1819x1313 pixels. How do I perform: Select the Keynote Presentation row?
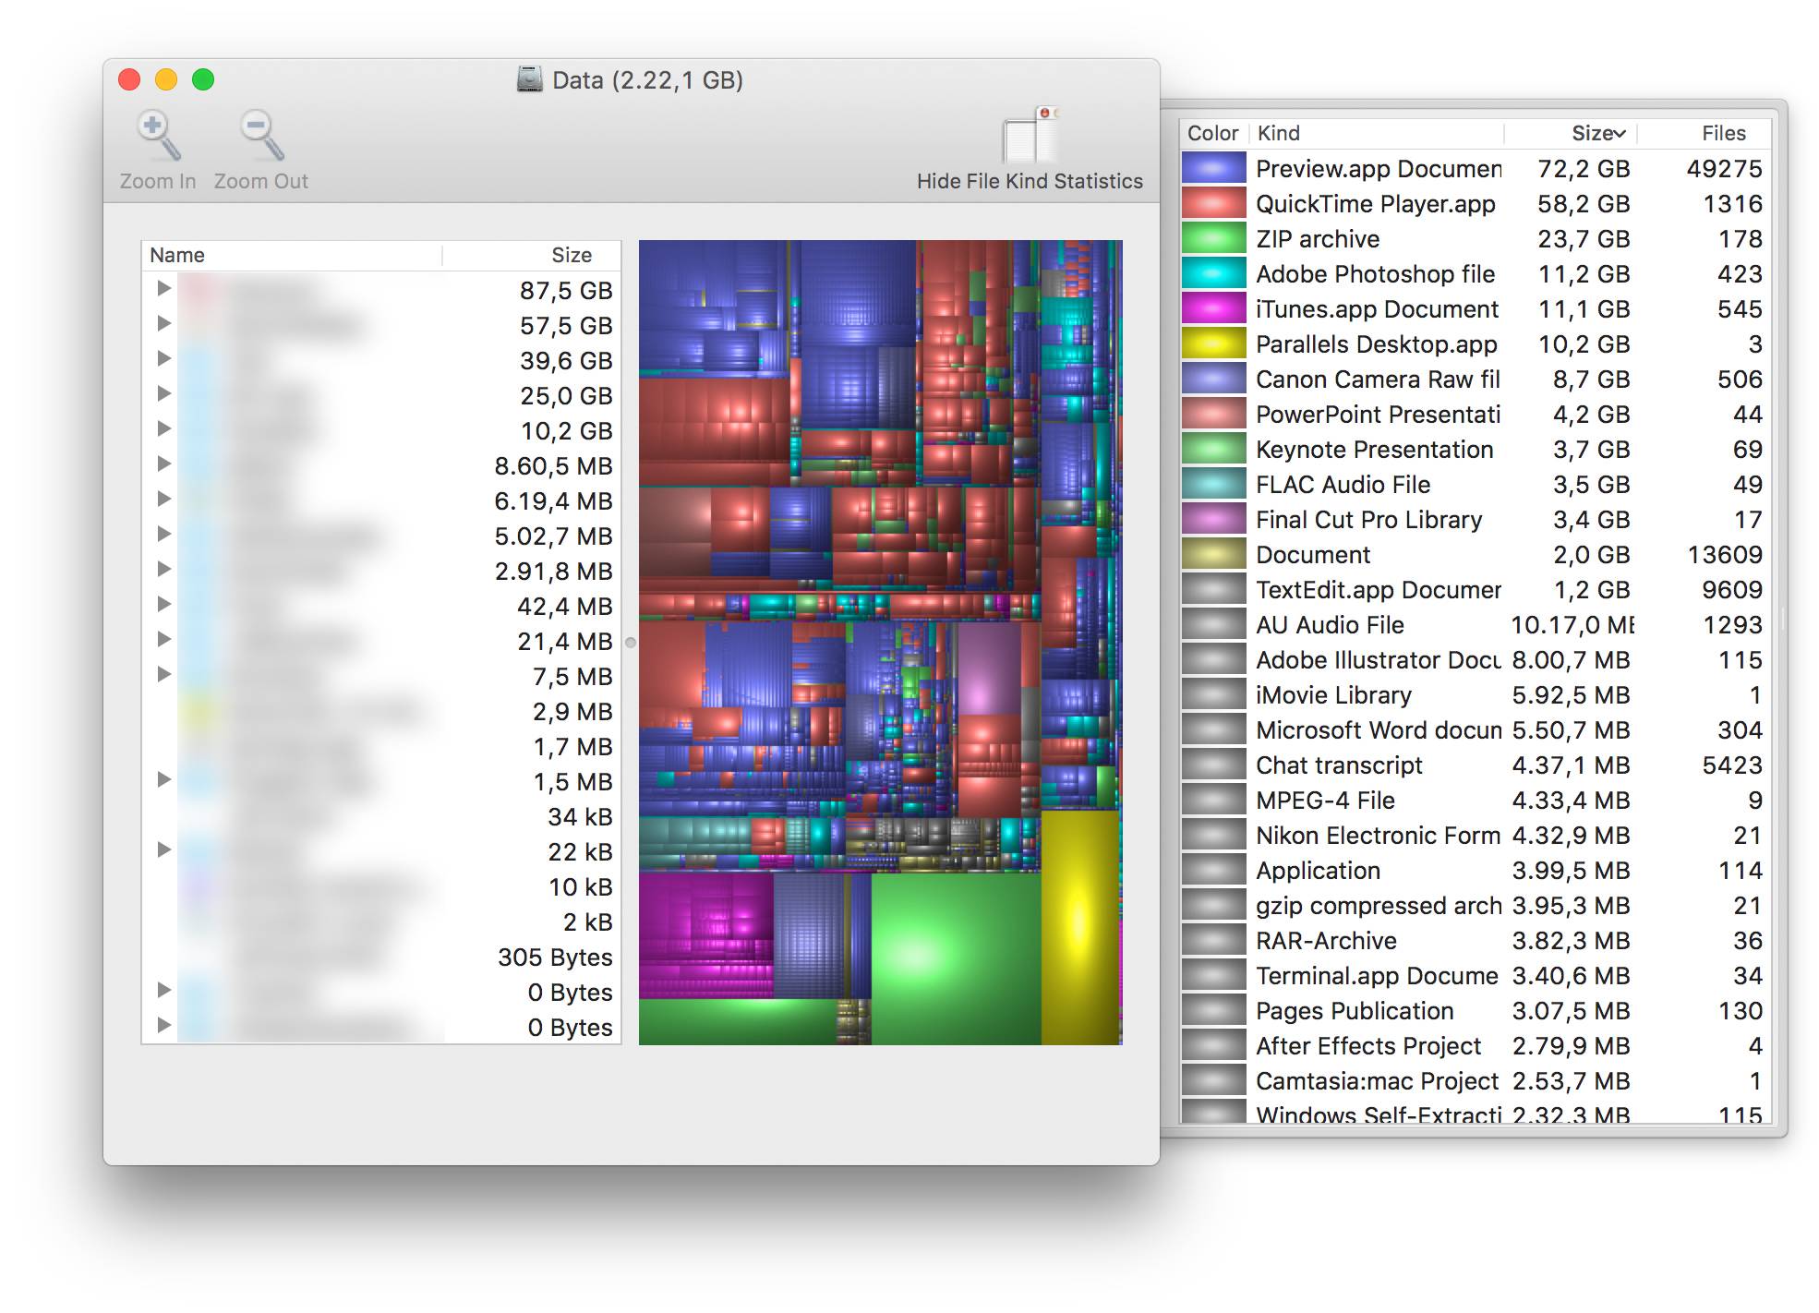coord(1476,449)
